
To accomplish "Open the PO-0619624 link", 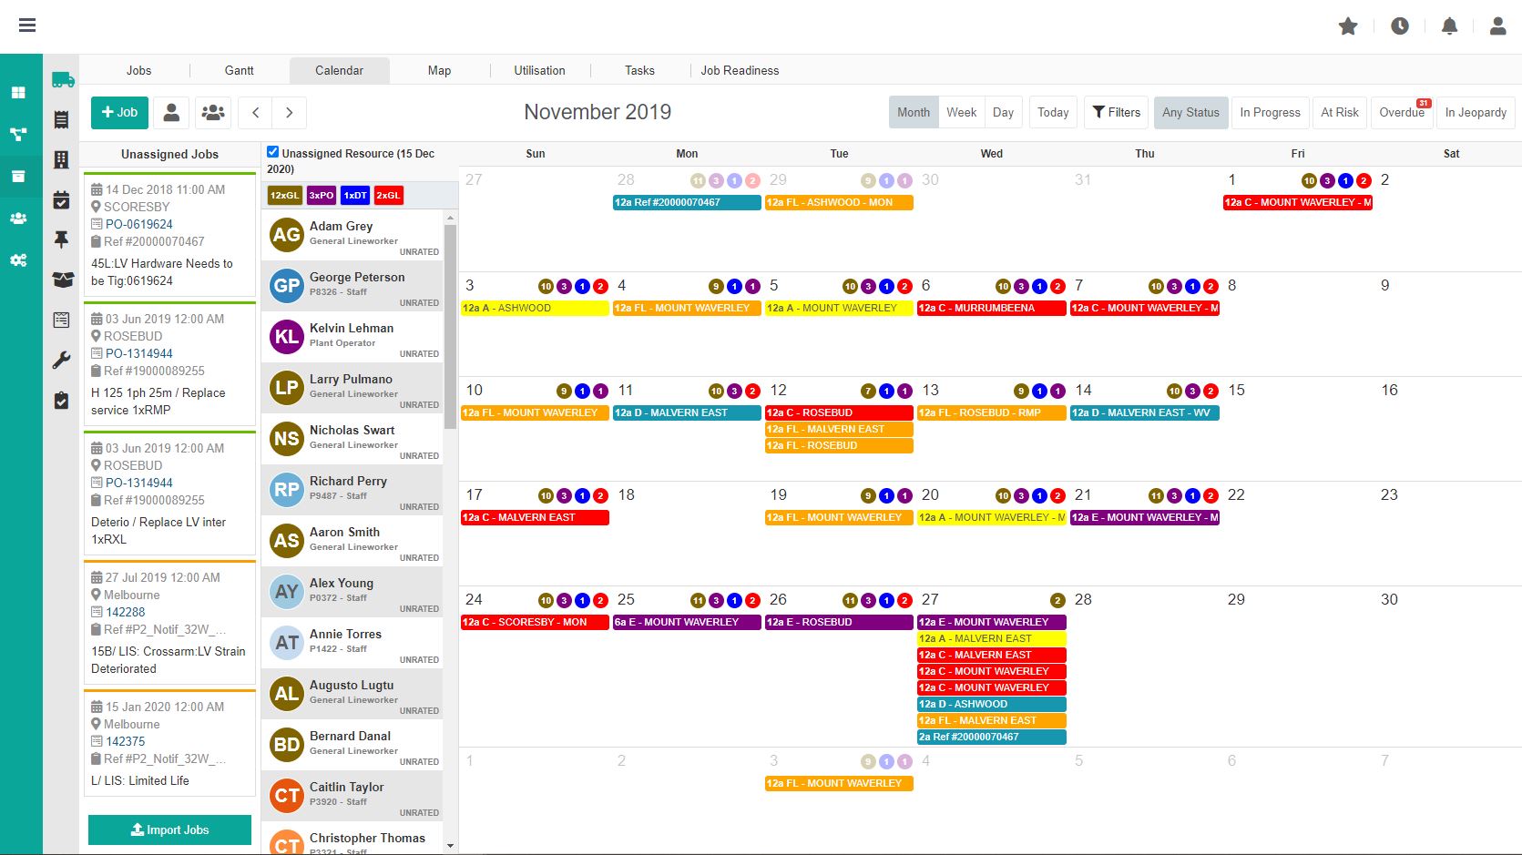I will [139, 224].
